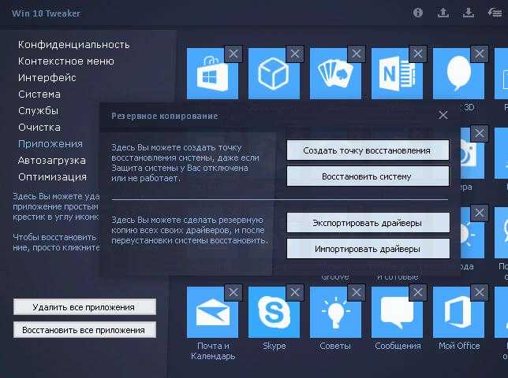Click Восстановить систему button
508x378 pixels.
(368, 176)
